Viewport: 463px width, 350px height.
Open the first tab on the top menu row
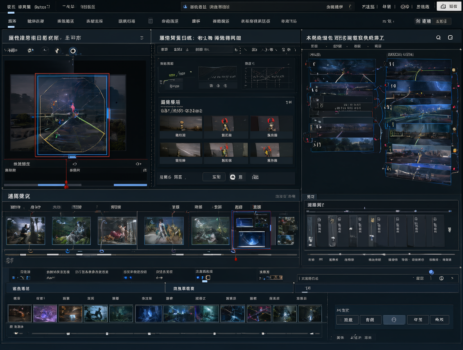click(x=11, y=7)
